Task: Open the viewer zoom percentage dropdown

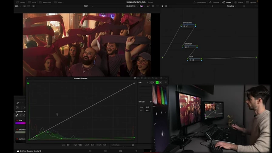Action: coord(18,6)
